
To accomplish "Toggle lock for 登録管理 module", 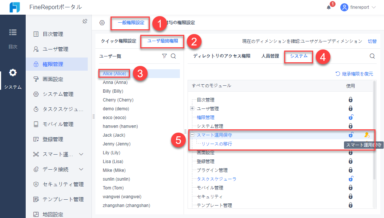I will point(351,161).
